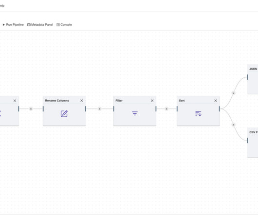
Task: Select the Sort node icon
Action: 198,113
